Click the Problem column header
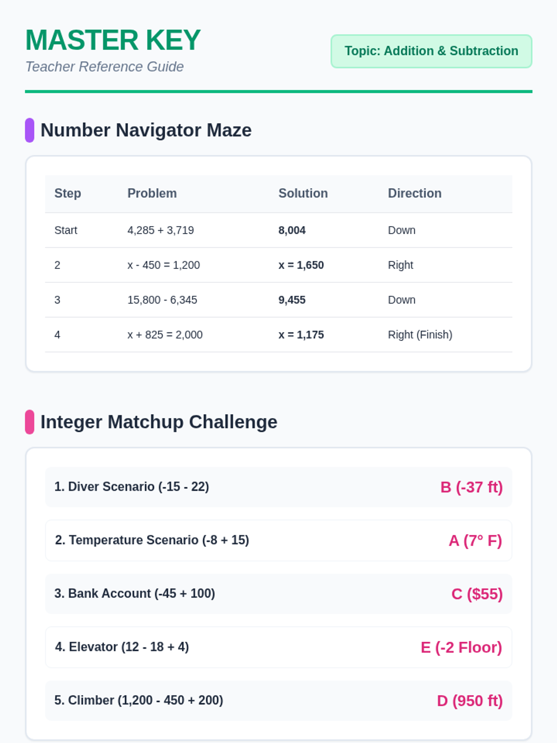This screenshot has height=743, width=557. (152, 193)
